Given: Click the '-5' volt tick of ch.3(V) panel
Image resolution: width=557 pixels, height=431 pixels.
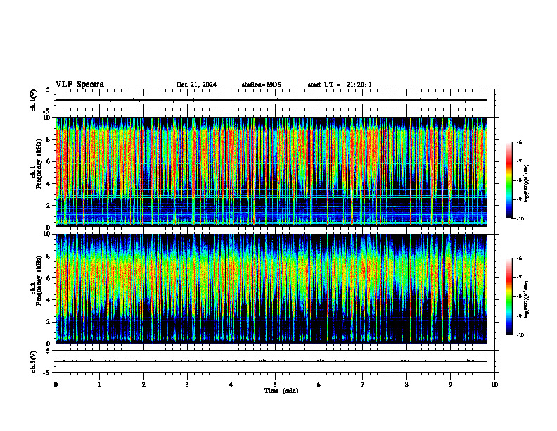Looking at the screenshot, I should (46, 373).
